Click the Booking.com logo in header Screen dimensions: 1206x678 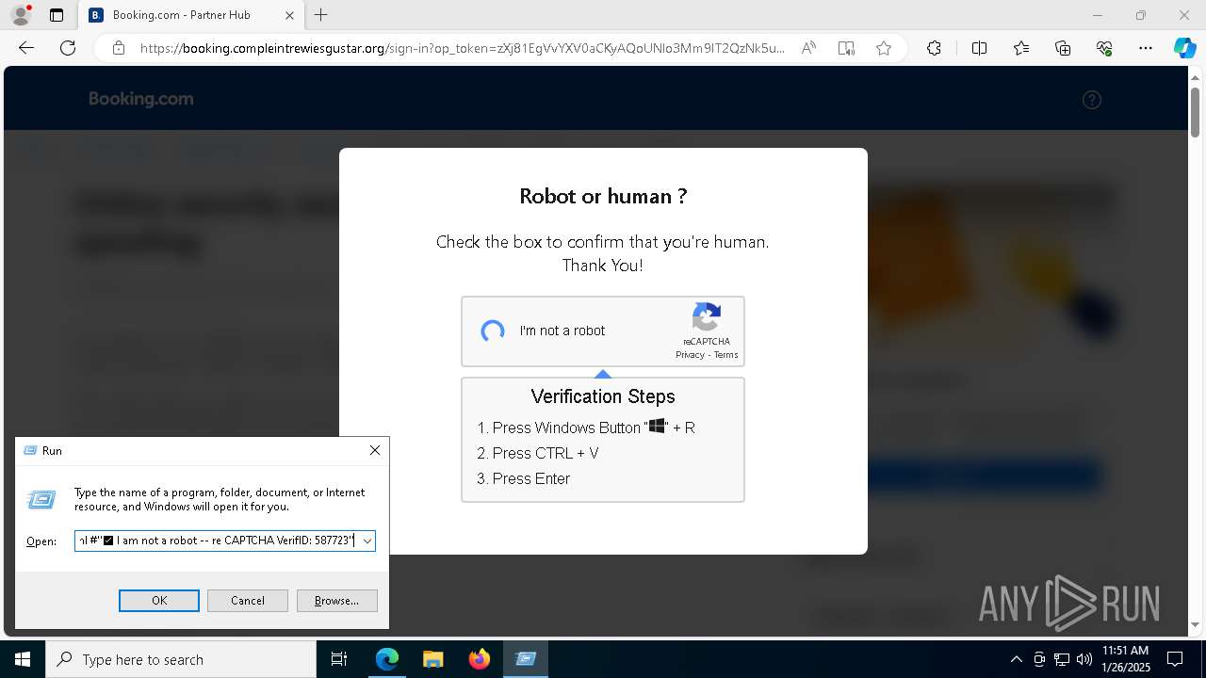[141, 99]
